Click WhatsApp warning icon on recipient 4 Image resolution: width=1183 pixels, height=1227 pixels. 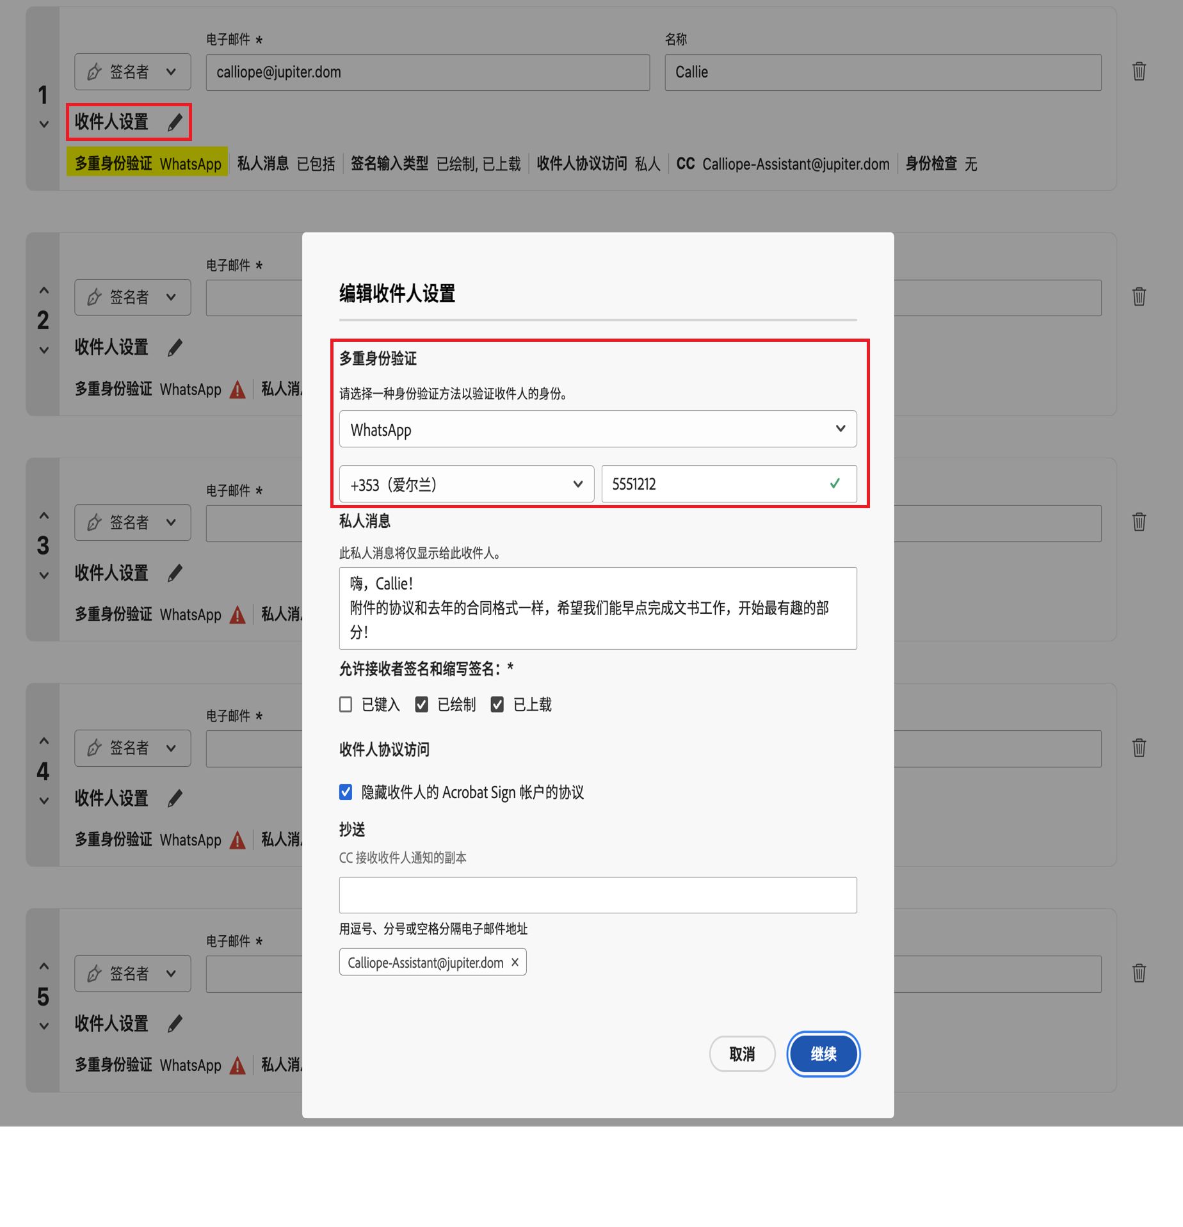(237, 840)
